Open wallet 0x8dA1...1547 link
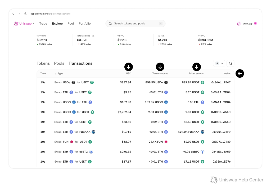This screenshot has height=191, width=271. 221,82
